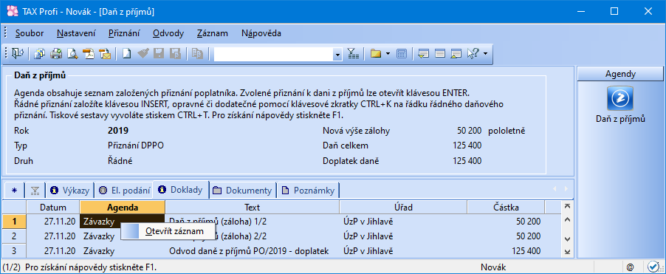Screen dimensions: 666x274
Task: Switch to the El. podání tab
Action: (123, 191)
